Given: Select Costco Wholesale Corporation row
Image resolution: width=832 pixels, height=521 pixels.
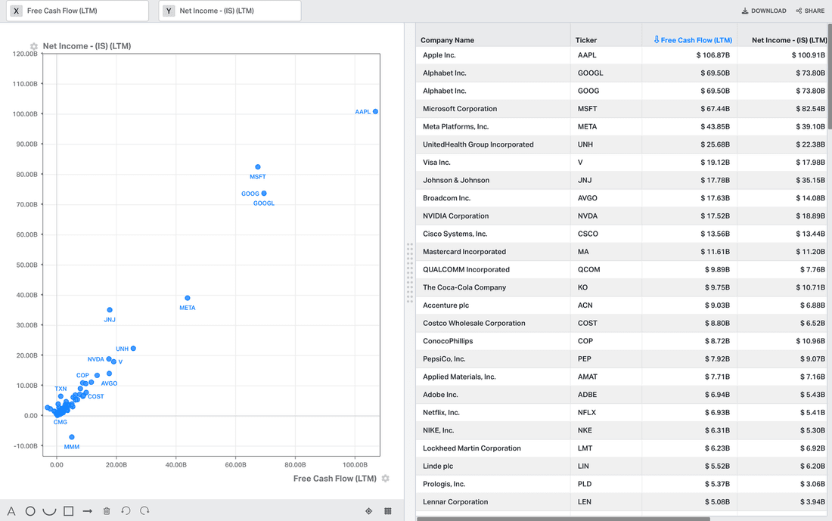Looking at the screenshot, I should 622,323.
